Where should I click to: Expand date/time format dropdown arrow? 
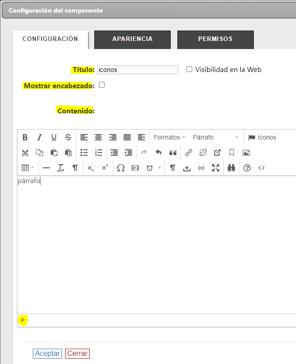(159, 168)
